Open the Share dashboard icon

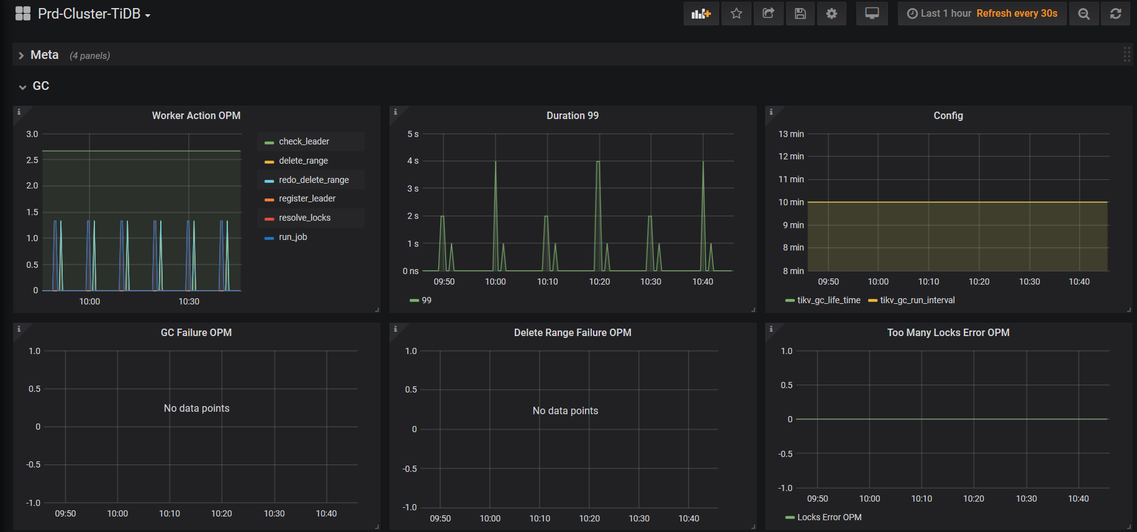point(768,14)
